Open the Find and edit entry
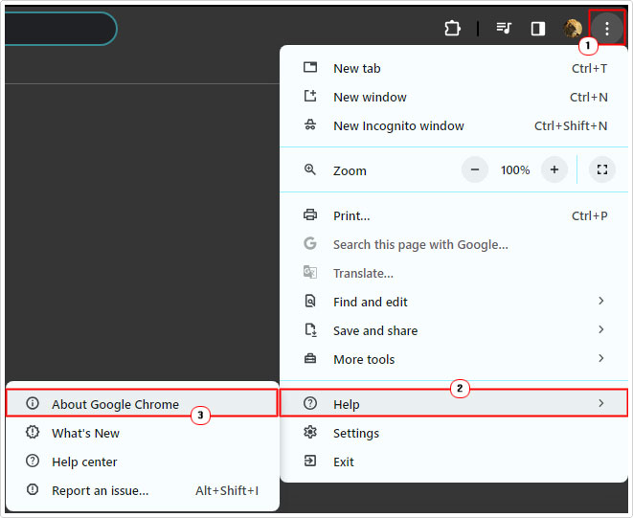Viewport: 633px width, 518px height. click(x=454, y=302)
